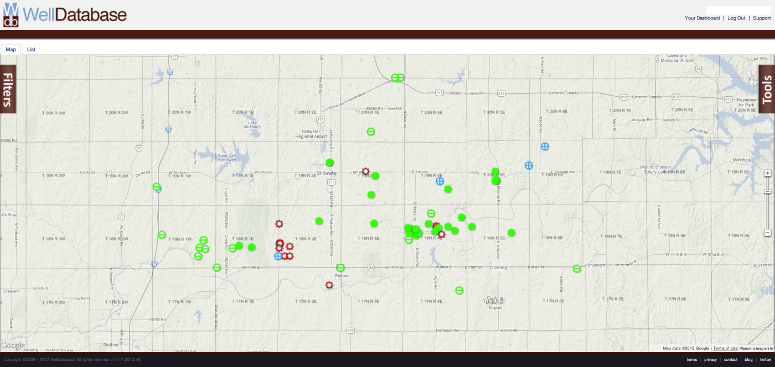Switch to the Map tab

(11, 49)
